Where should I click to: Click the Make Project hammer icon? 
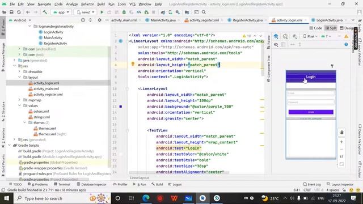click(x=45, y=12)
